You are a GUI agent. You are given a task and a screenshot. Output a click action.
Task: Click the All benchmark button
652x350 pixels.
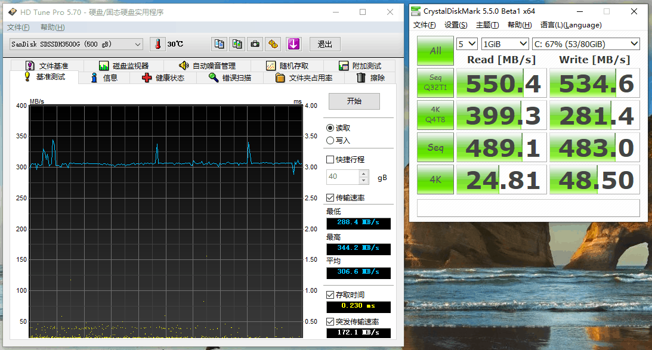(x=435, y=51)
